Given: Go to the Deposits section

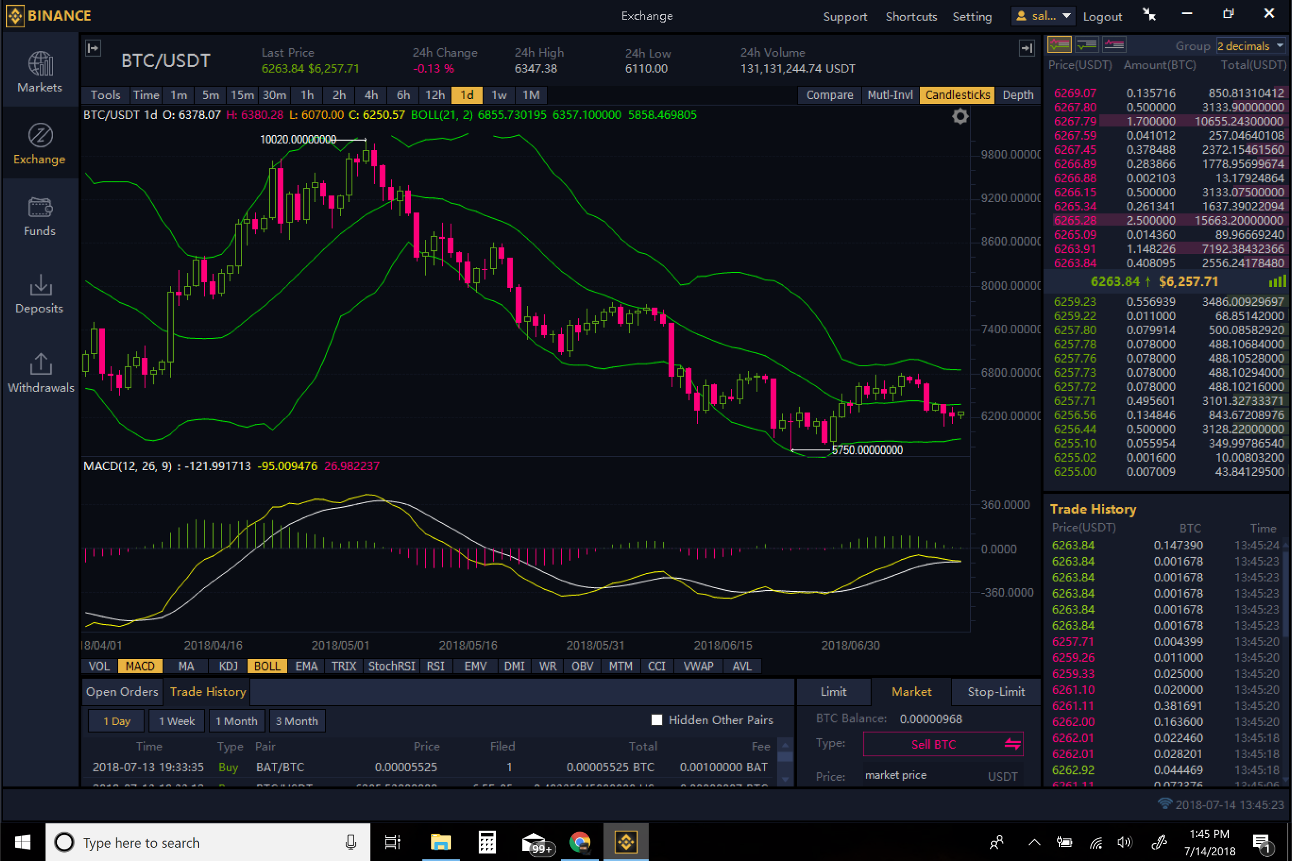Looking at the screenshot, I should (40, 294).
